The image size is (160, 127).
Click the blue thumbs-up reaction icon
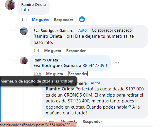[x=82, y=19]
